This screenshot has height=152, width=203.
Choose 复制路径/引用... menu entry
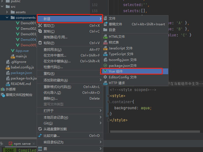pyautogui.click(x=70, y=37)
